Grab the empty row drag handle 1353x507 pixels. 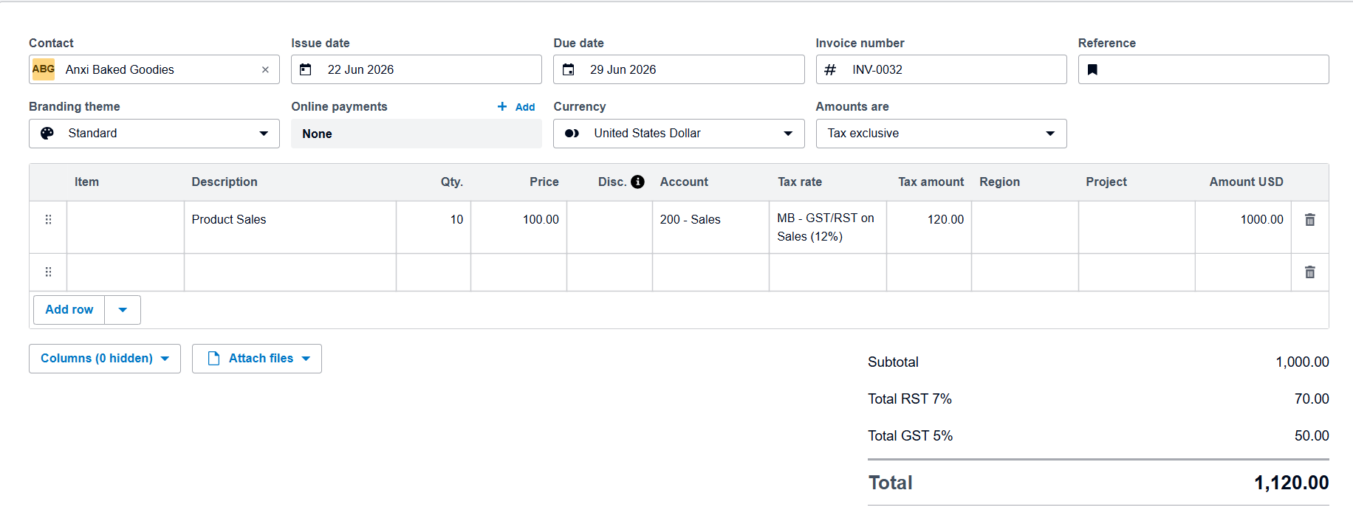[x=48, y=272]
